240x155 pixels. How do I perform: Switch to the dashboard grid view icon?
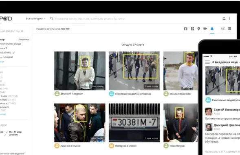192,29
